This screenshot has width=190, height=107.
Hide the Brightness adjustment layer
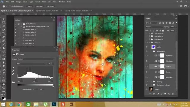(146, 56)
